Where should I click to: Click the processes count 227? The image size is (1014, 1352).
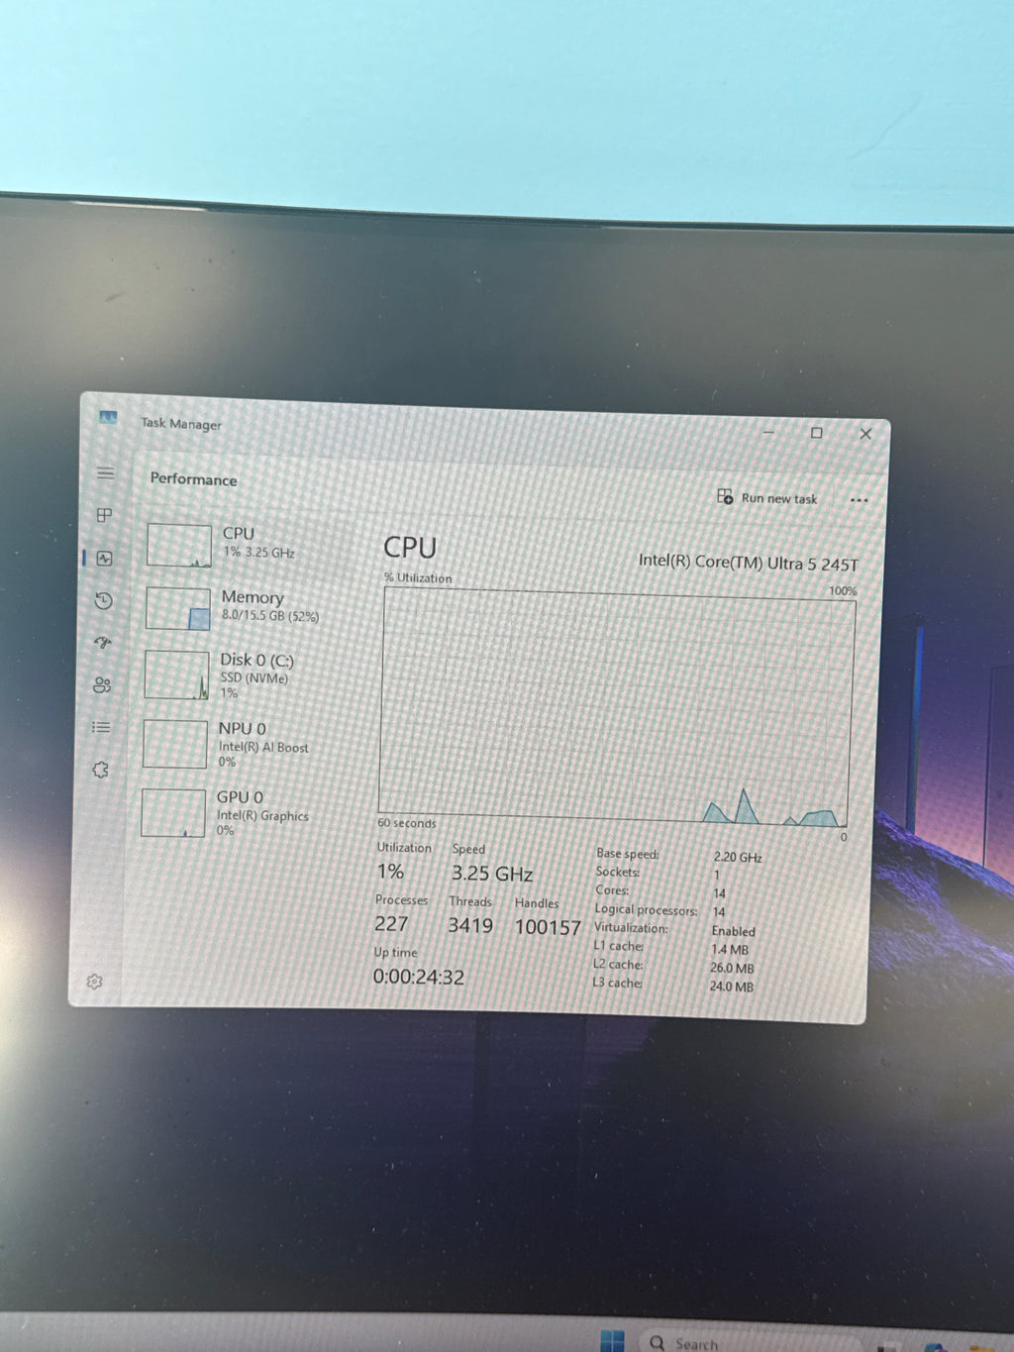391,924
